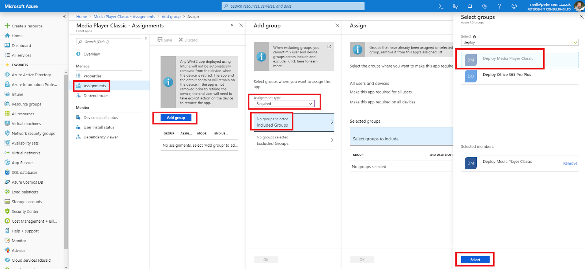Click Save in the Assignments toolbar
This screenshot has width=585, height=269.
[165, 40]
